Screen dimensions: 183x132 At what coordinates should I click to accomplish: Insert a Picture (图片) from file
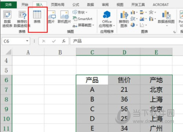tap(52, 15)
